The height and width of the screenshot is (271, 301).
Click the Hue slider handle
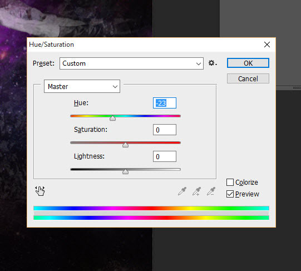coord(113,118)
